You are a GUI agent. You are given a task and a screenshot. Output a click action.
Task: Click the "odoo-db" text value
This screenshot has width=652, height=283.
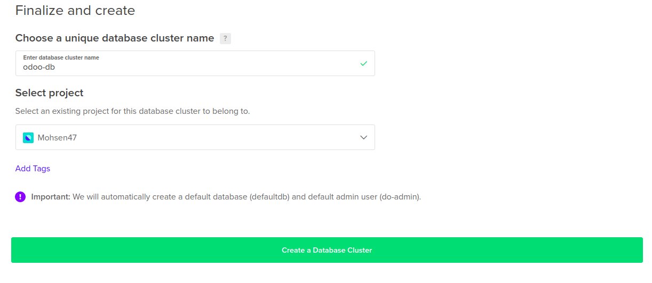coord(39,68)
